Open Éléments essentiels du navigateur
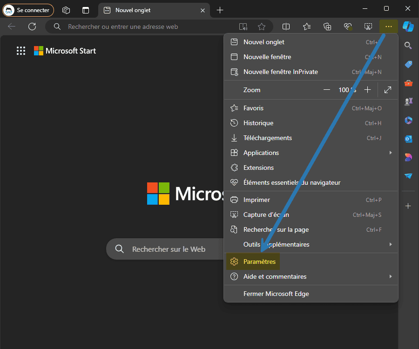The width and height of the screenshot is (419, 349). 311,183
